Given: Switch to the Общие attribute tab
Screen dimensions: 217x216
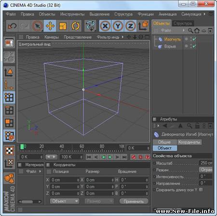Looking at the screenshot, I should [x=164, y=142].
